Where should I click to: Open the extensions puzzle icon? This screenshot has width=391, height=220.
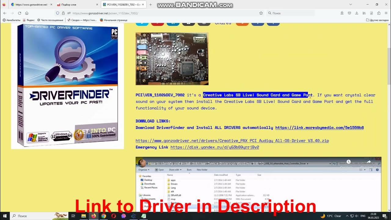[379, 13]
